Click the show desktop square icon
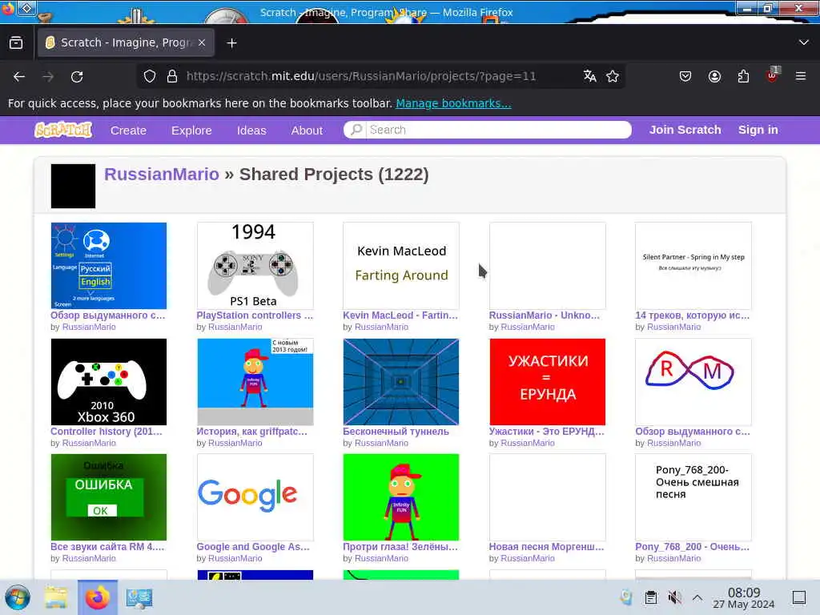The width and height of the screenshot is (820, 615). 799,597
